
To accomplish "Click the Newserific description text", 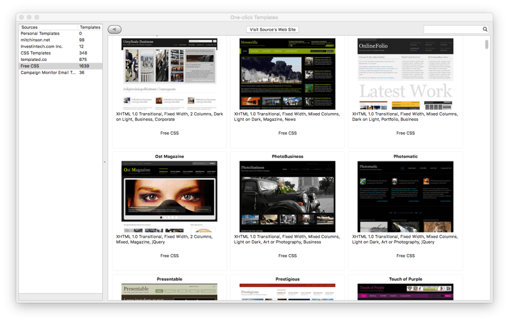I will [287, 117].
